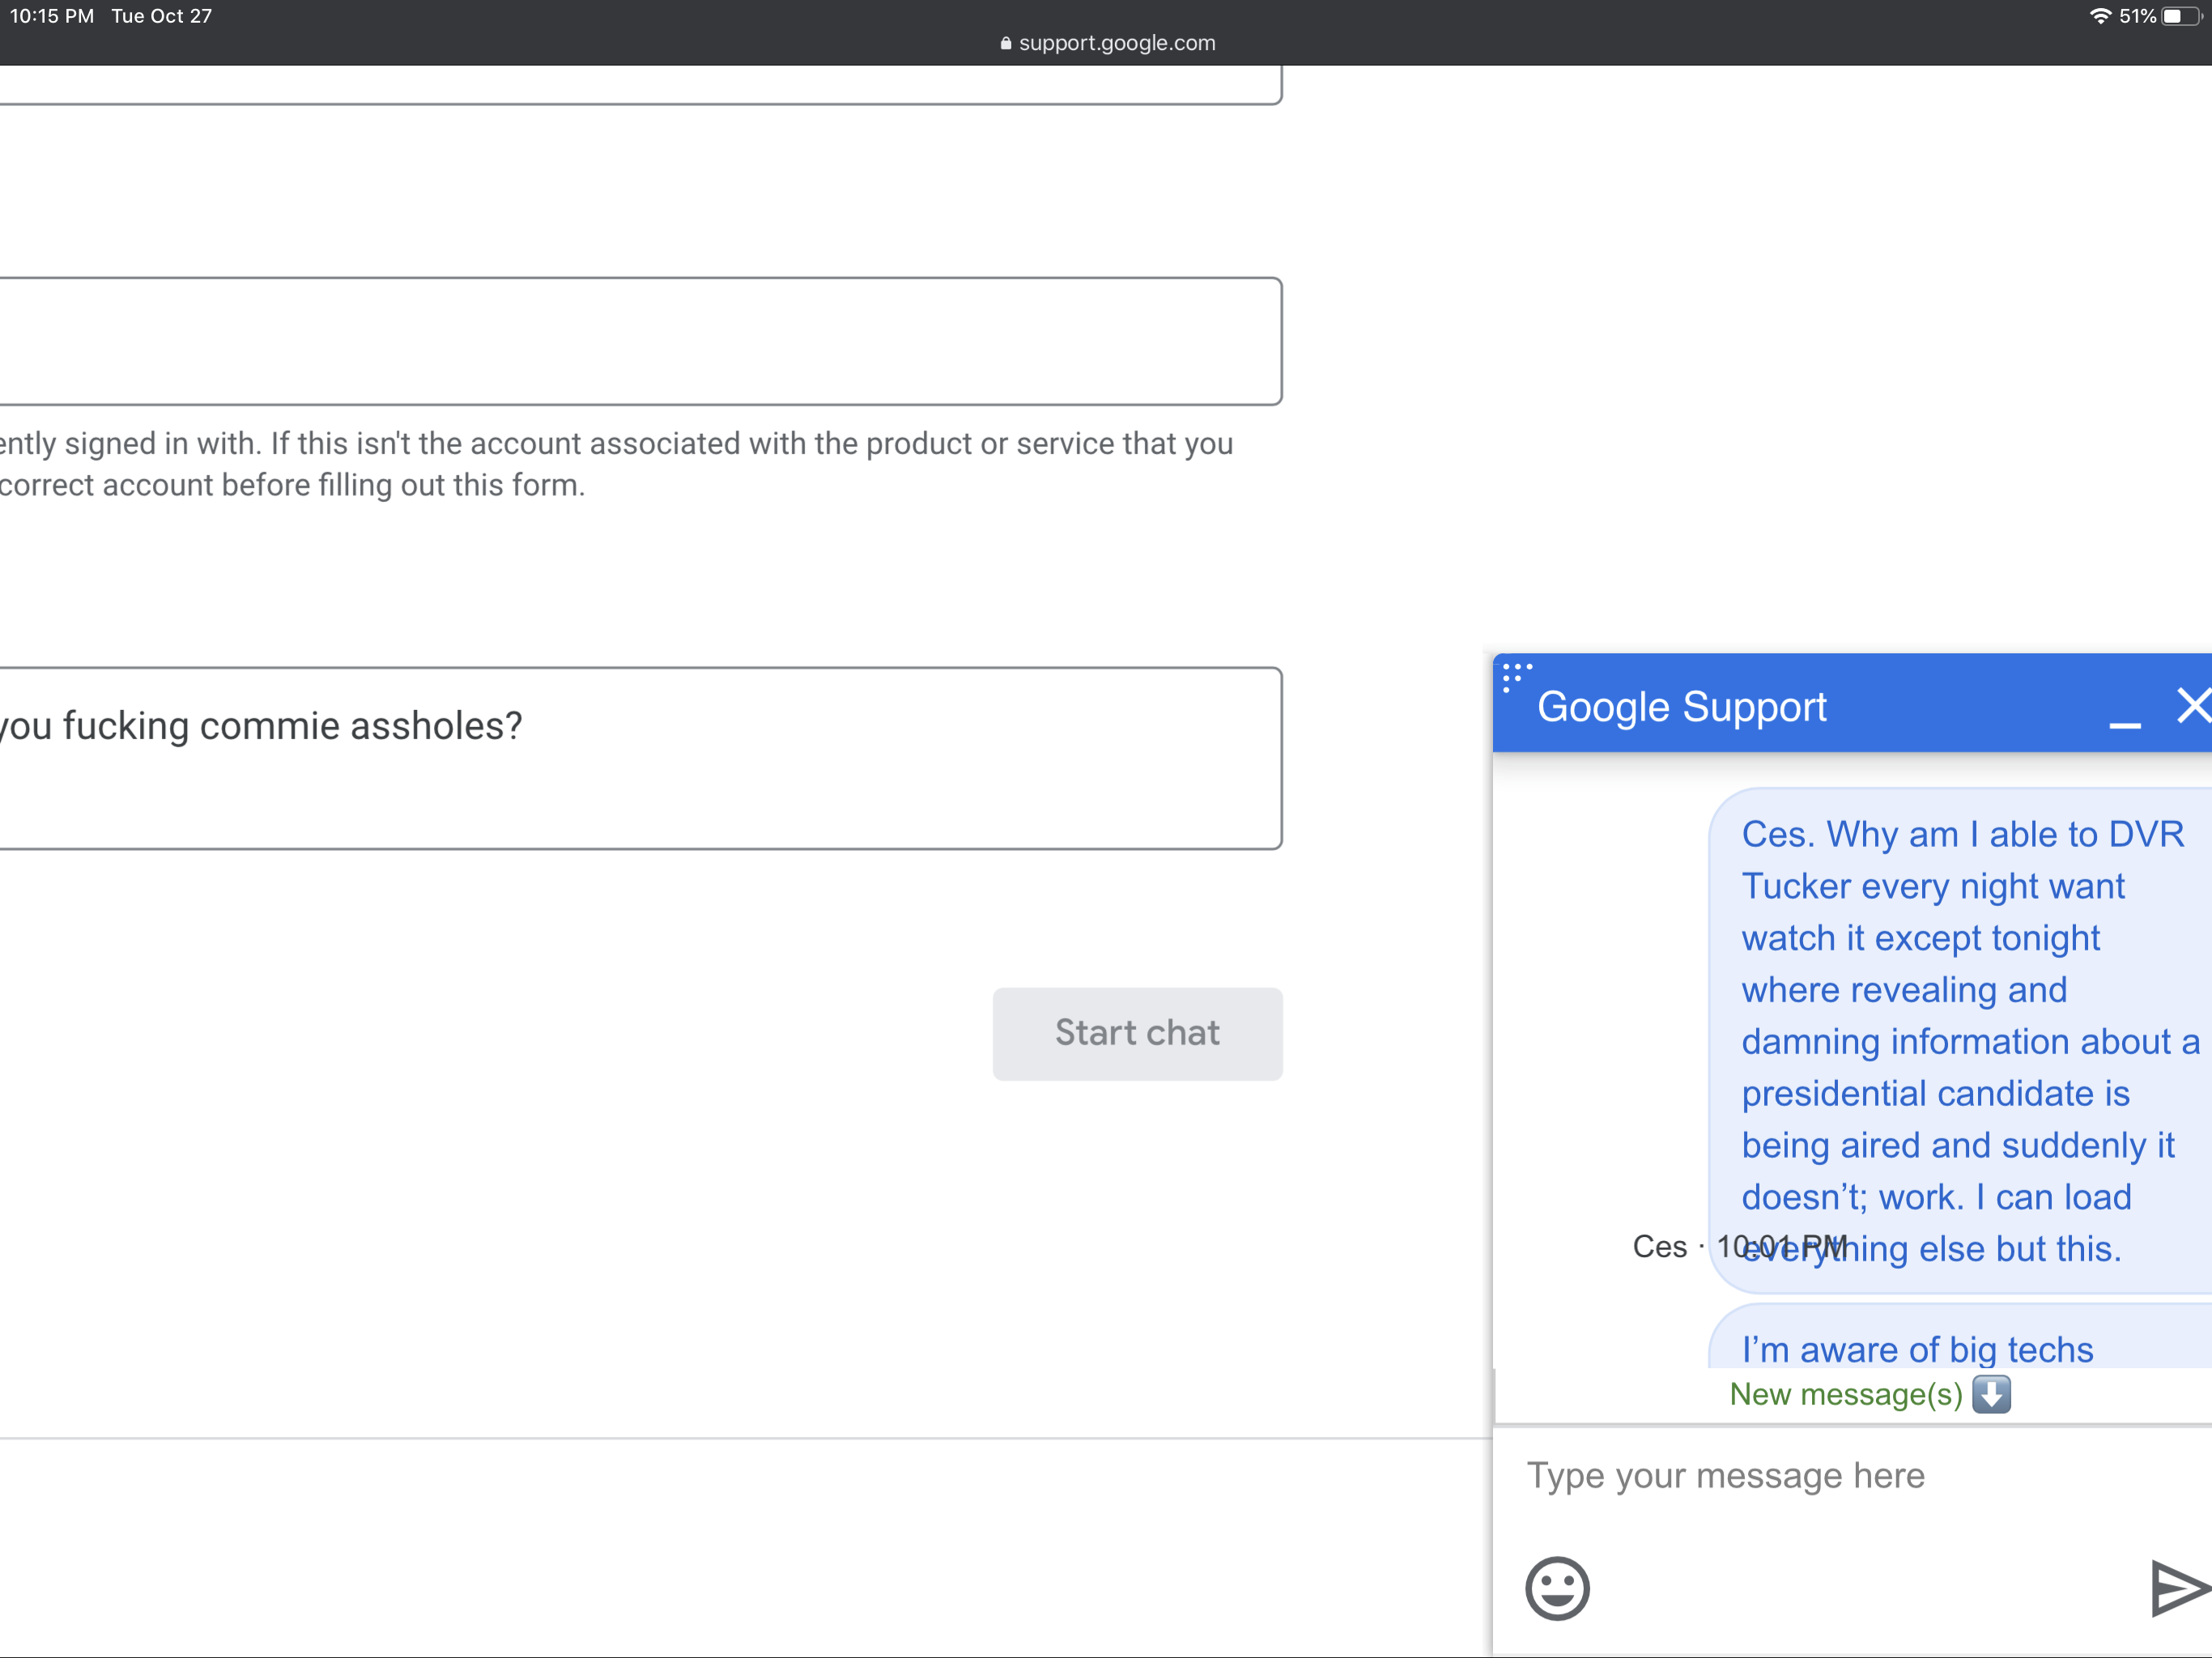Select the chat bubble starting 'Ces. Why am I able'
Screen dimensions: 2212x1658
click(x=1960, y=1041)
